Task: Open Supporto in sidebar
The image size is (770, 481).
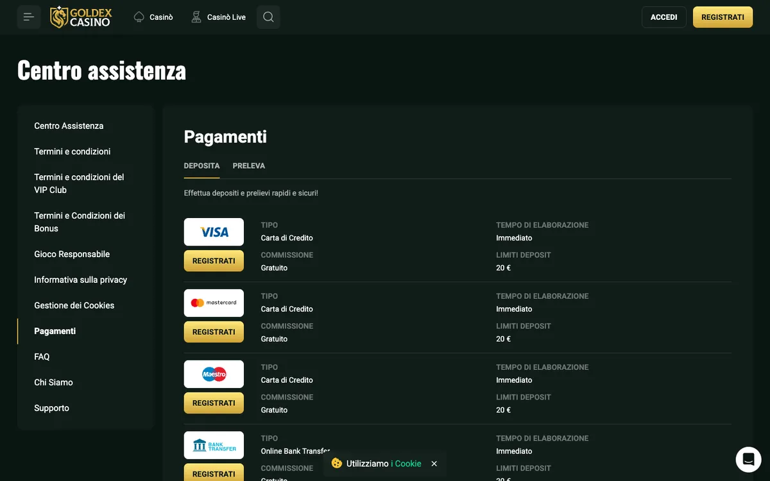Action: (x=51, y=408)
